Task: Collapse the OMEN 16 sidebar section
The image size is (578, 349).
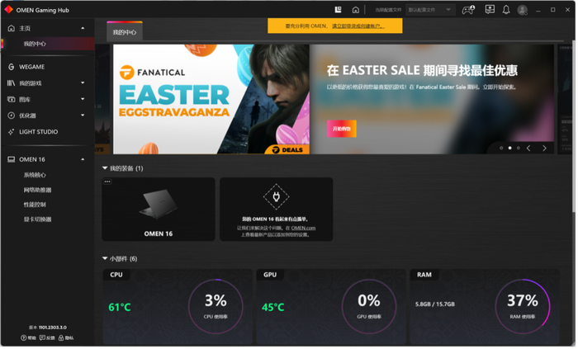Action: coord(83,159)
